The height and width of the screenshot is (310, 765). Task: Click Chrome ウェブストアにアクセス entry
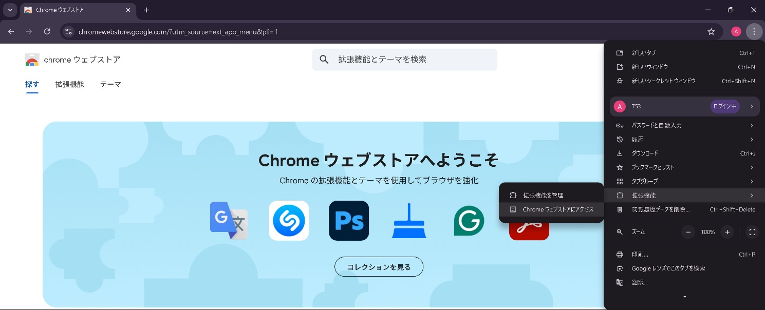pos(558,209)
